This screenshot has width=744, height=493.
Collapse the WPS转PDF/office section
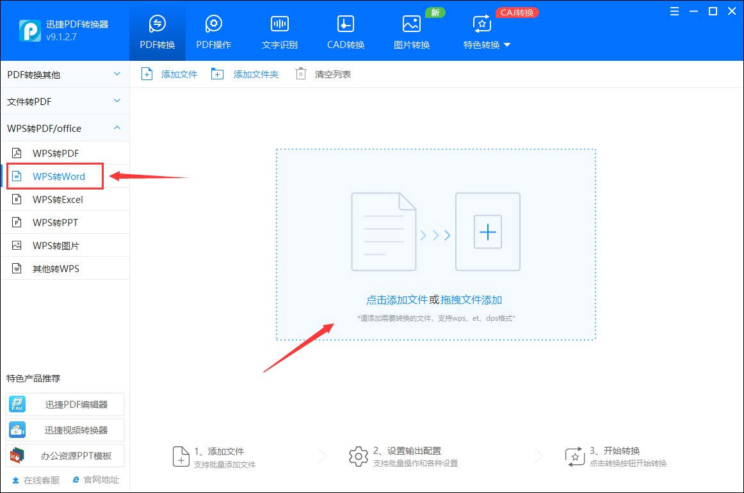[x=65, y=128]
